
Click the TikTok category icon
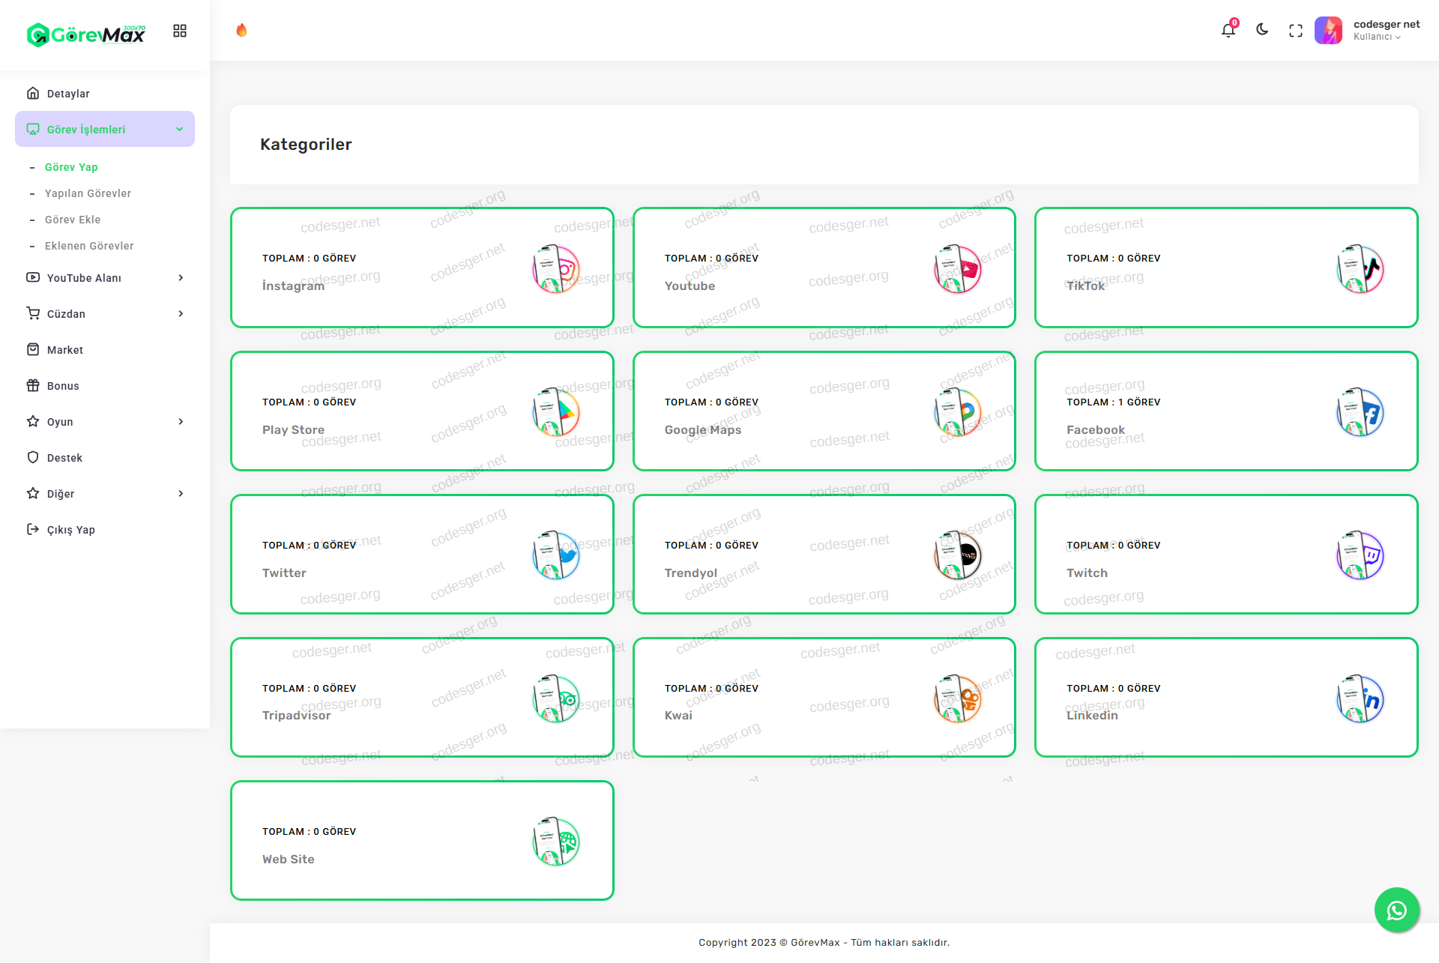[1360, 269]
